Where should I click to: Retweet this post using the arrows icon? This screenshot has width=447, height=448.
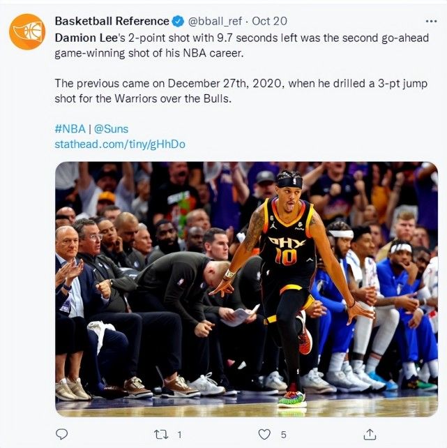pos(161,435)
